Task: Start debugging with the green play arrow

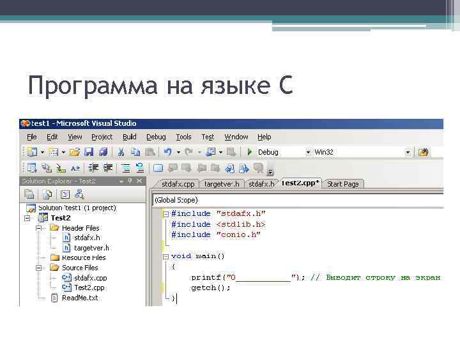Action: tap(250, 152)
